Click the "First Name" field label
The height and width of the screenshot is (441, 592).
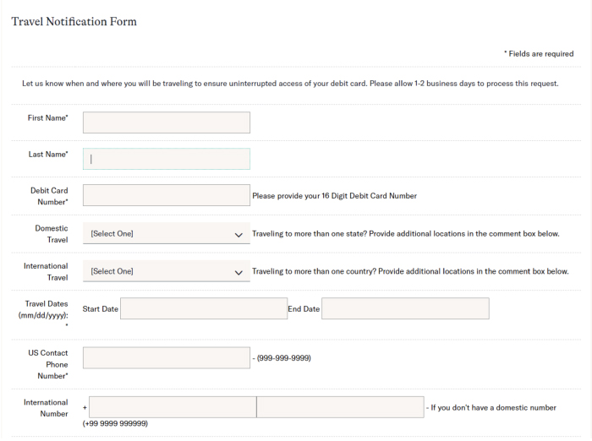[x=47, y=118]
